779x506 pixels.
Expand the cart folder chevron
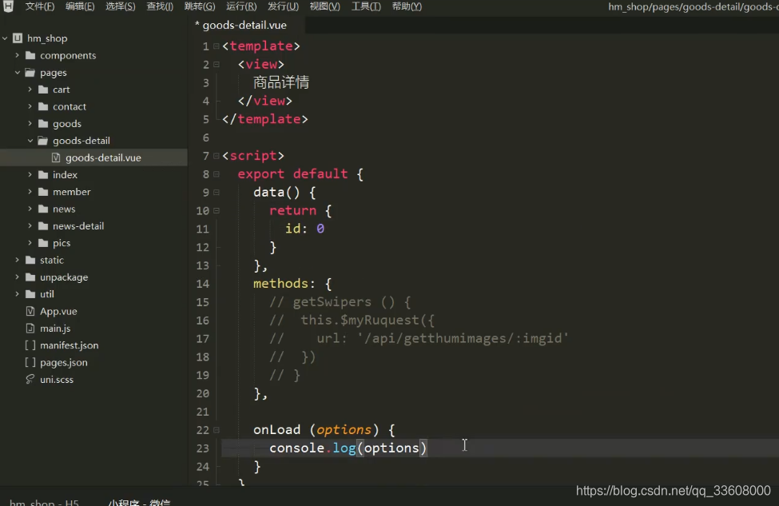pyautogui.click(x=30, y=90)
